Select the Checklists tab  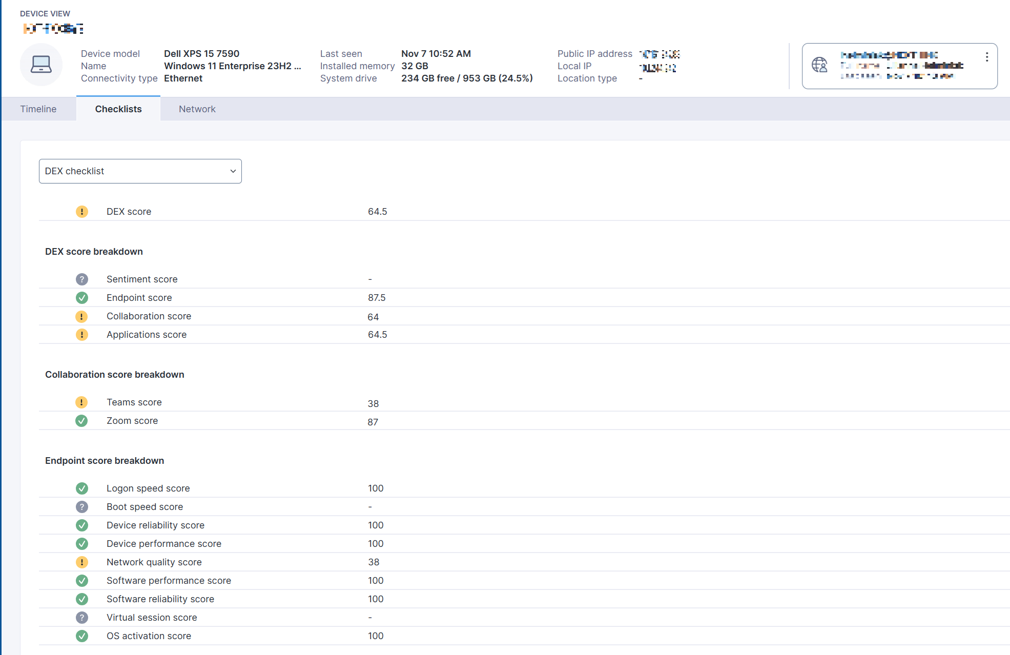click(x=118, y=109)
